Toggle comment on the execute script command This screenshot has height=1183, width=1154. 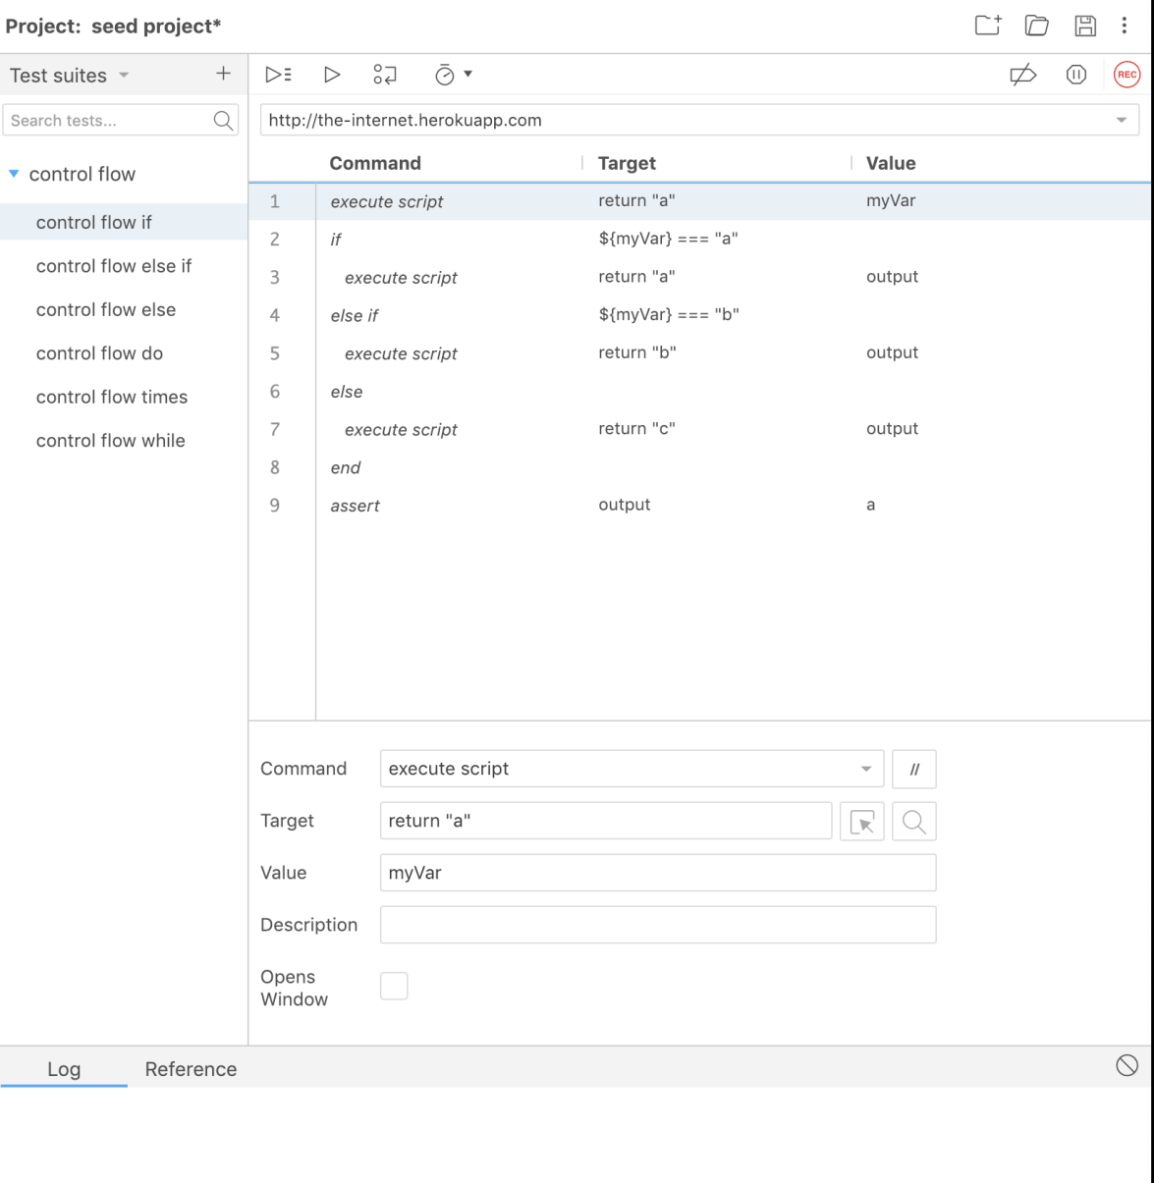(x=914, y=769)
